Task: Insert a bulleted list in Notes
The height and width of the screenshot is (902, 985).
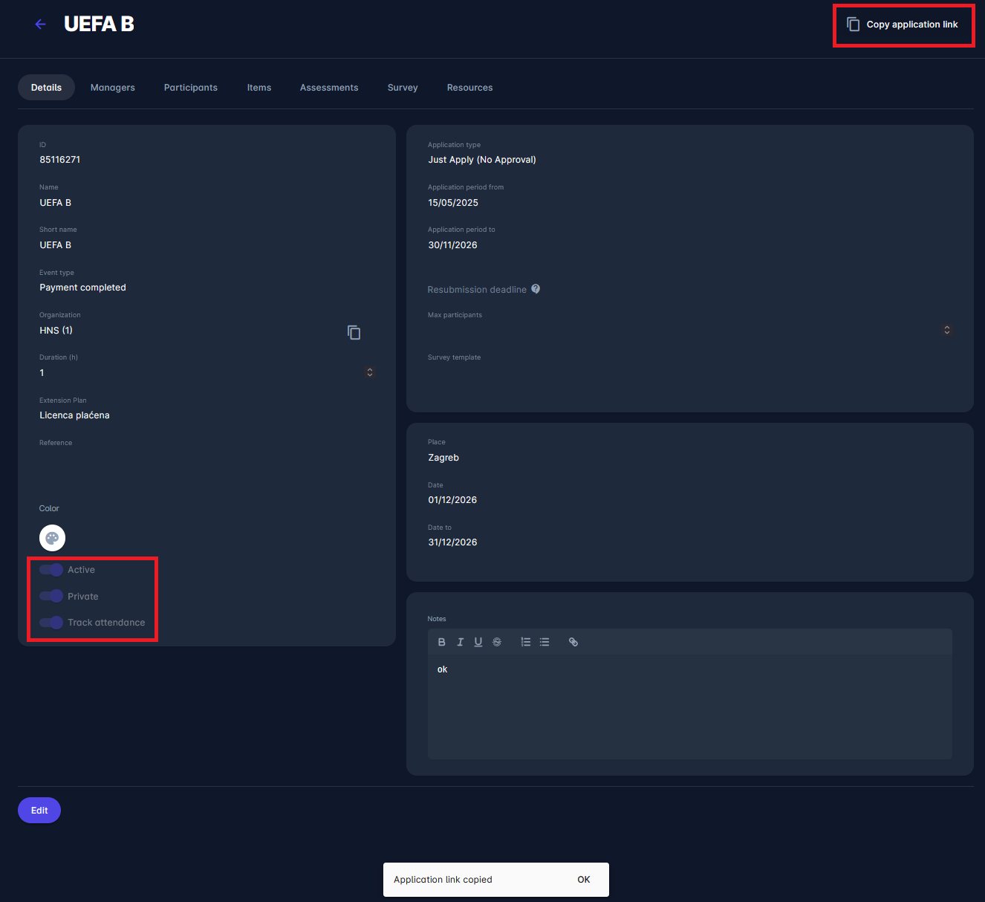Action: pyautogui.click(x=544, y=642)
